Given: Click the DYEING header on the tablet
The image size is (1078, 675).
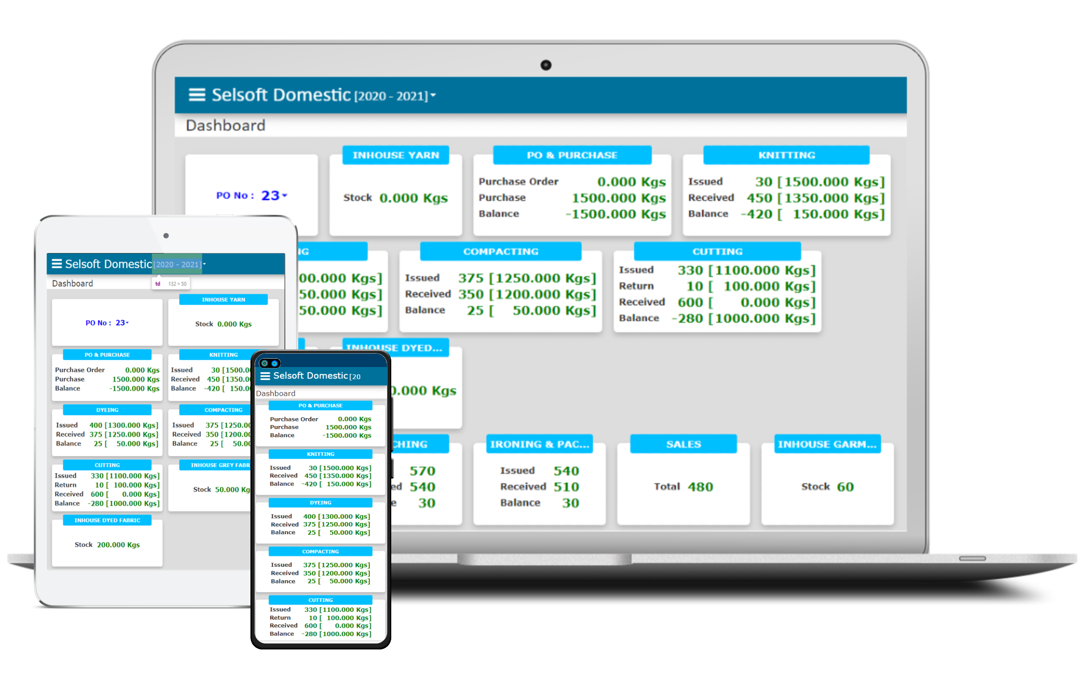Looking at the screenshot, I should pyautogui.click(x=107, y=410).
